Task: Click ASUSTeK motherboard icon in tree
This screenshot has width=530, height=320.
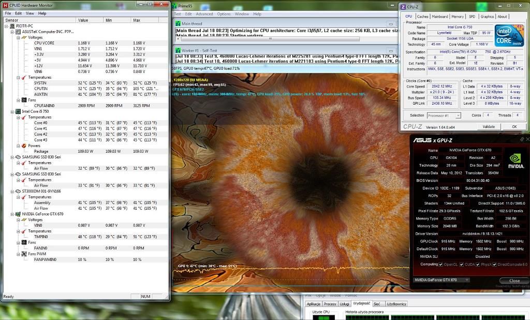Action: click(18, 32)
